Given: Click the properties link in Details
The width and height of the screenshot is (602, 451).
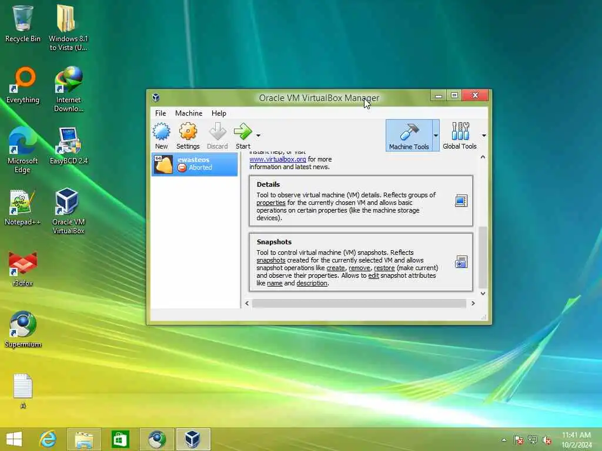Looking at the screenshot, I should (271, 203).
